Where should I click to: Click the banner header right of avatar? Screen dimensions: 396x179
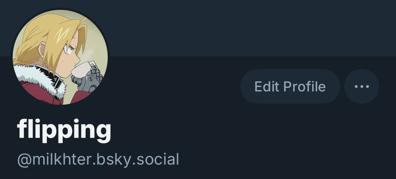(252, 28)
